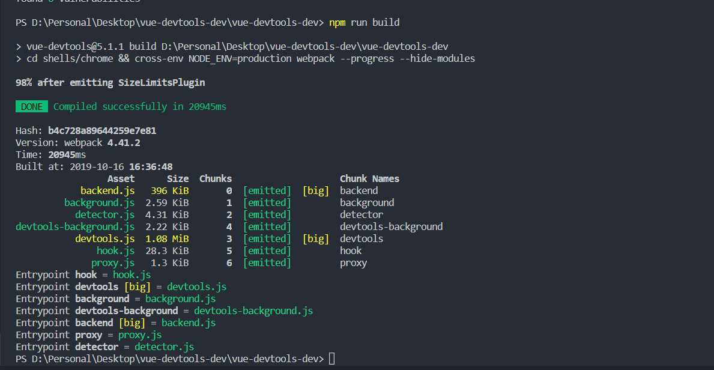Click the [big] tag in backend.js row
This screenshot has height=370, width=714.
[x=315, y=191]
